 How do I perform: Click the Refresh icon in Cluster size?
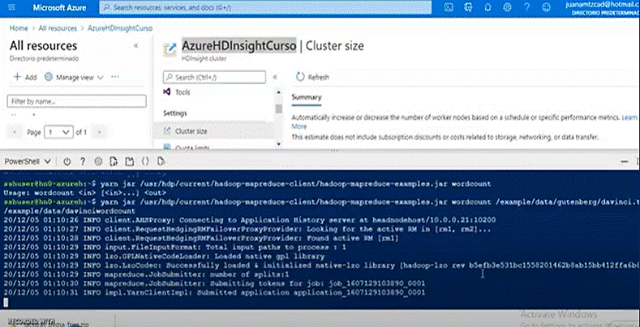(x=300, y=77)
